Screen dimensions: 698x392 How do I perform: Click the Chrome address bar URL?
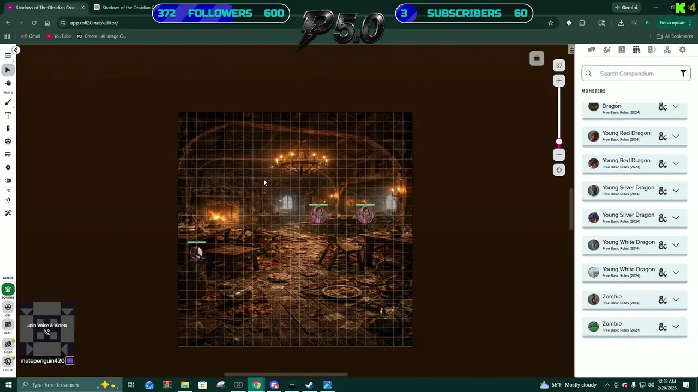[94, 23]
